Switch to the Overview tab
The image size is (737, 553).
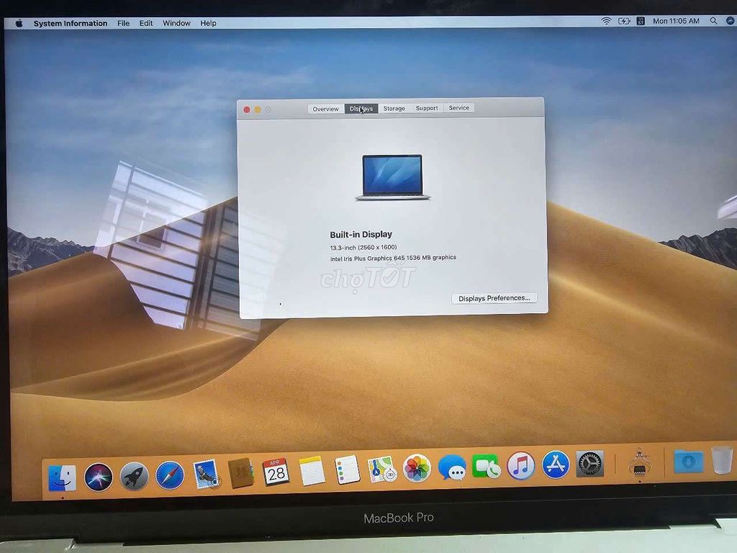point(326,109)
